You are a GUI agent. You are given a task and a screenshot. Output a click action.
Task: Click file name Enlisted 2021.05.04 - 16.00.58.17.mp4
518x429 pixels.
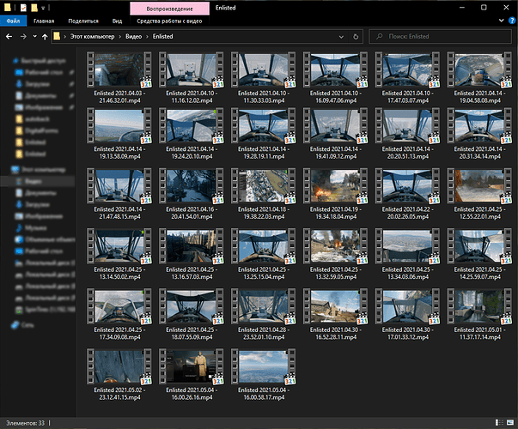pos(263,393)
